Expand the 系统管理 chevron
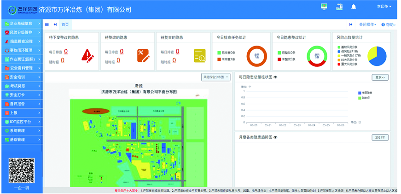Screen dimensions: 401x194 tap(39, 131)
